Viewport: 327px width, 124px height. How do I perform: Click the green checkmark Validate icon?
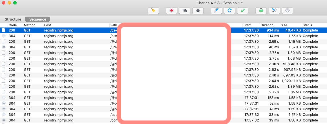click(x=243, y=11)
